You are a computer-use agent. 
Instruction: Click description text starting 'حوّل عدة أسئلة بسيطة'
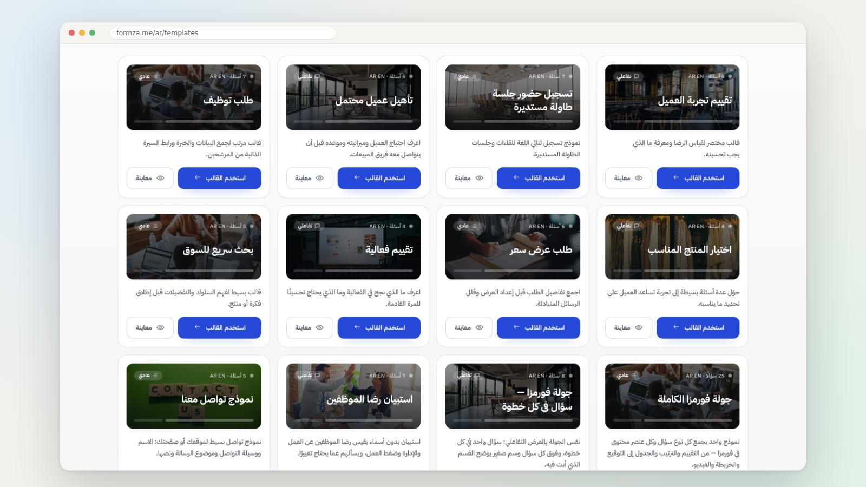pyautogui.click(x=673, y=298)
